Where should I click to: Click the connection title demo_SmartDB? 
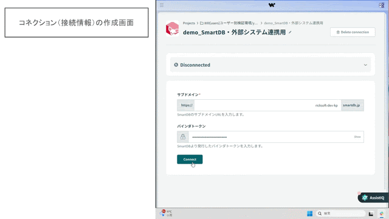pyautogui.click(x=234, y=32)
